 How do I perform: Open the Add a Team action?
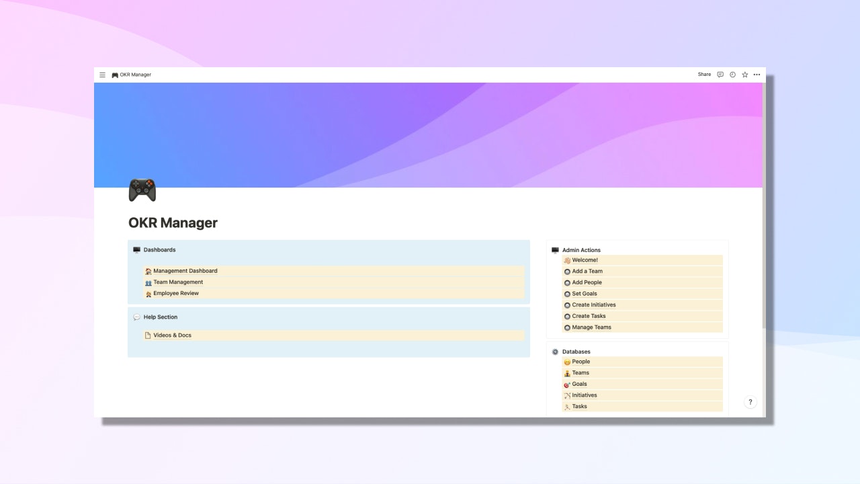click(x=642, y=272)
